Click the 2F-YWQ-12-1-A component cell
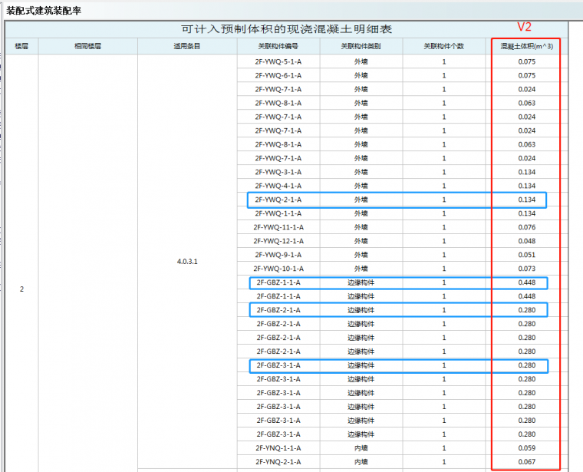This screenshot has height=472, width=583. click(278, 241)
